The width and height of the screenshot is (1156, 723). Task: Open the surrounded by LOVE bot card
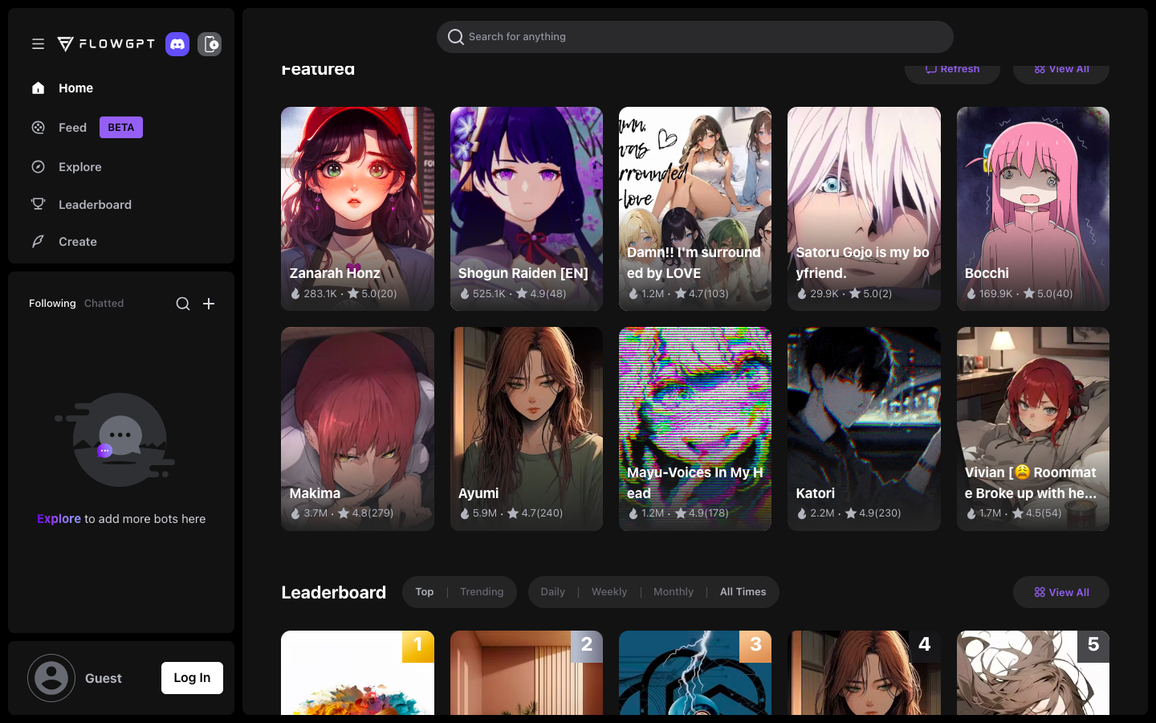pyautogui.click(x=695, y=209)
